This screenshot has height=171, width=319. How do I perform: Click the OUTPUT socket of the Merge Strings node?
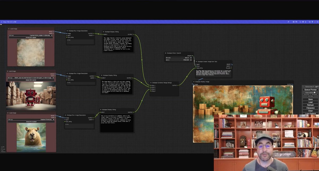178,85
